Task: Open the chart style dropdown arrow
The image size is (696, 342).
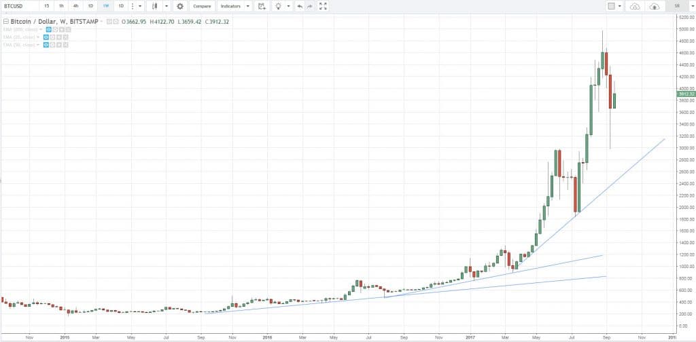Action: (x=167, y=6)
